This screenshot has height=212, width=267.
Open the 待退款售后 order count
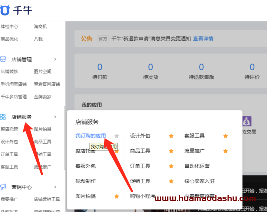tap(201, 71)
